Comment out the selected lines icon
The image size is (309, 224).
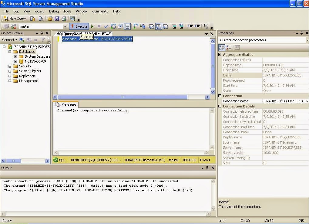[174, 26]
